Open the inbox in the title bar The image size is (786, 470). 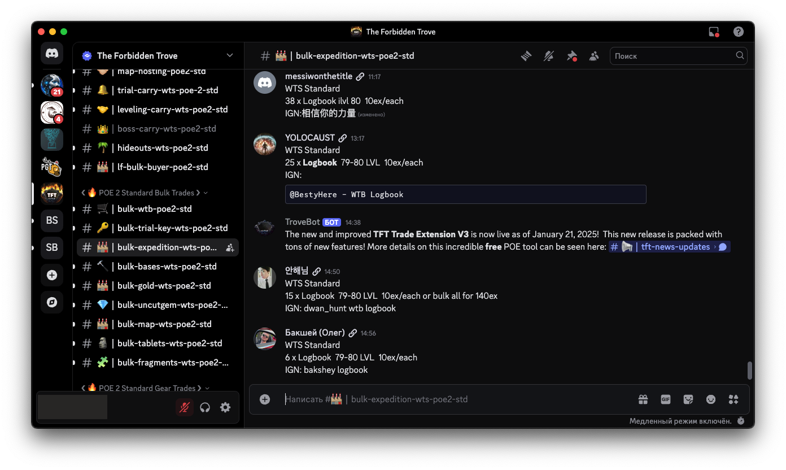[714, 32]
